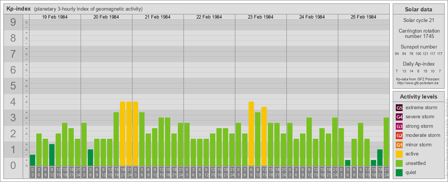448x182 pixels.
Task: Click the Kp scale number 9
Action: click(x=13, y=22)
